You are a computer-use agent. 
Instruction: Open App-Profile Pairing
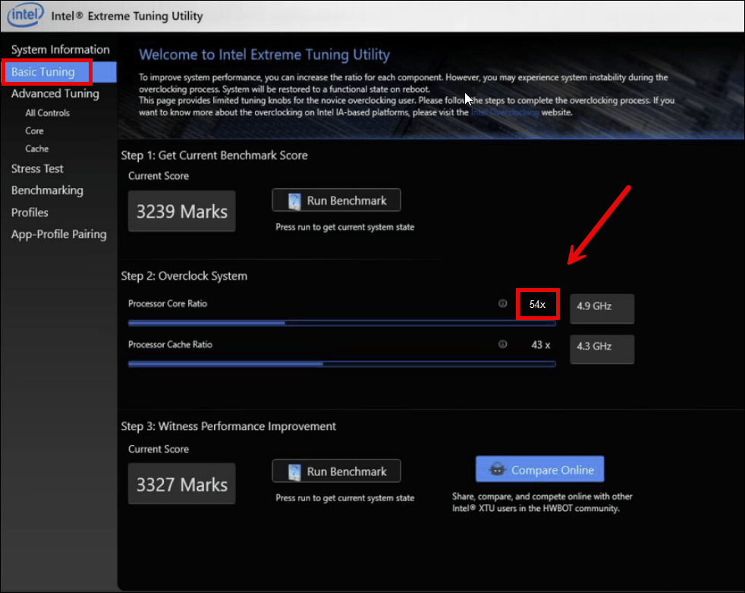tap(58, 234)
